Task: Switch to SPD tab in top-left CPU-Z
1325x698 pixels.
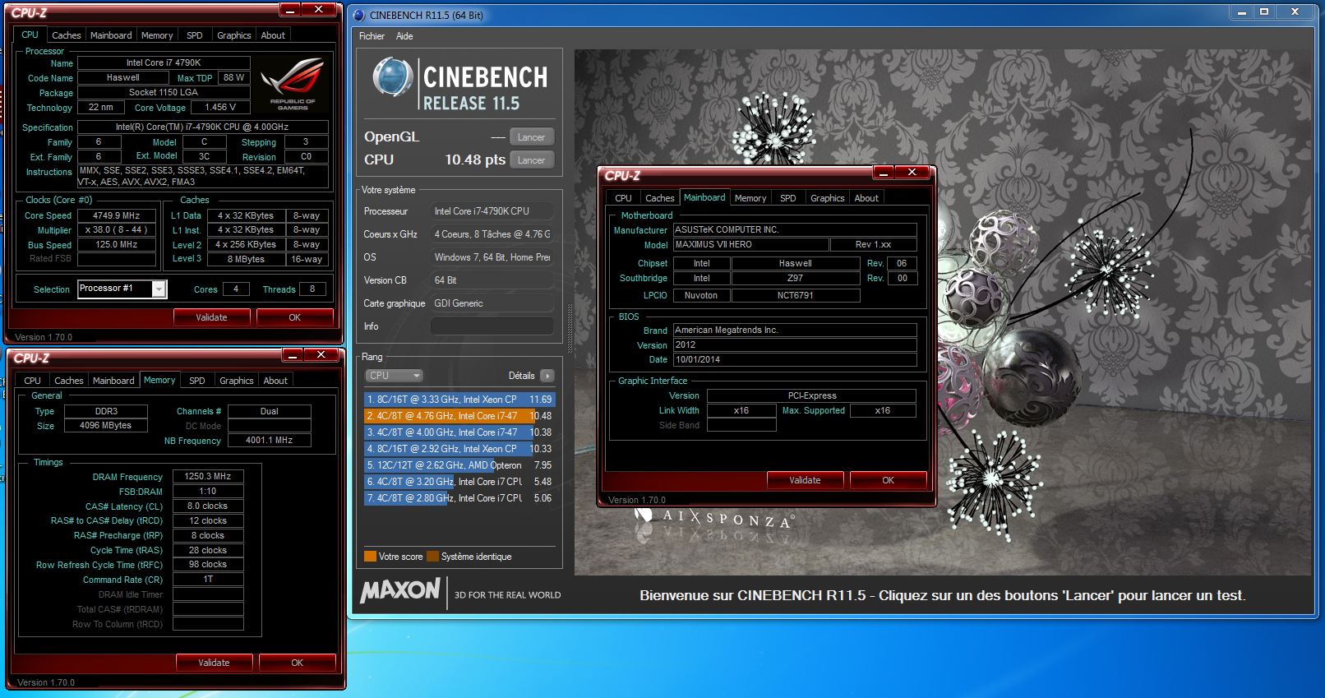Action: click(195, 35)
